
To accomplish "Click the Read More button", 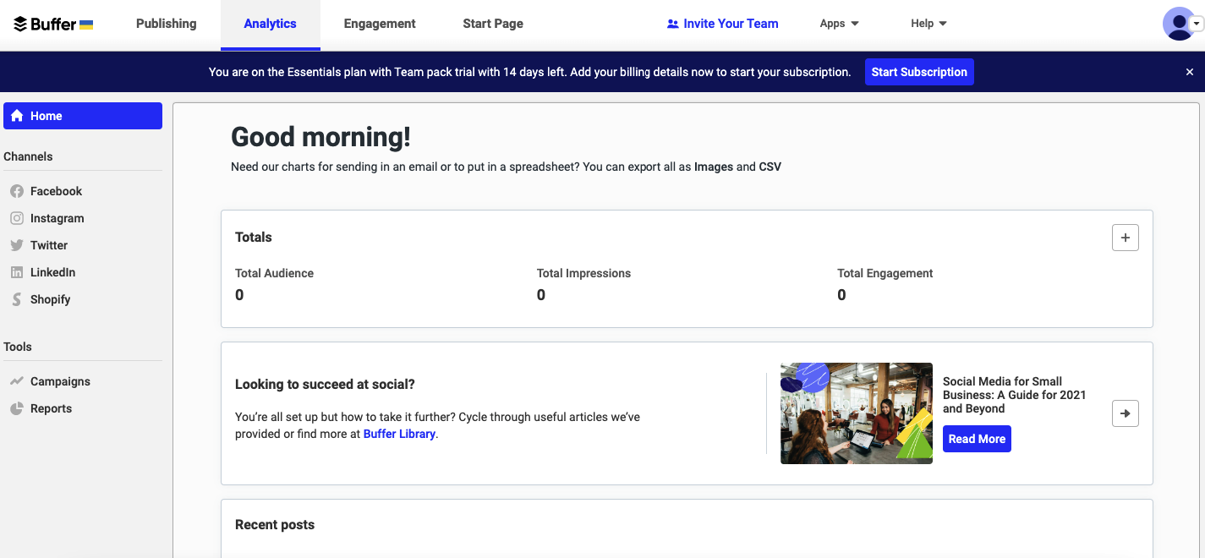I will (977, 439).
